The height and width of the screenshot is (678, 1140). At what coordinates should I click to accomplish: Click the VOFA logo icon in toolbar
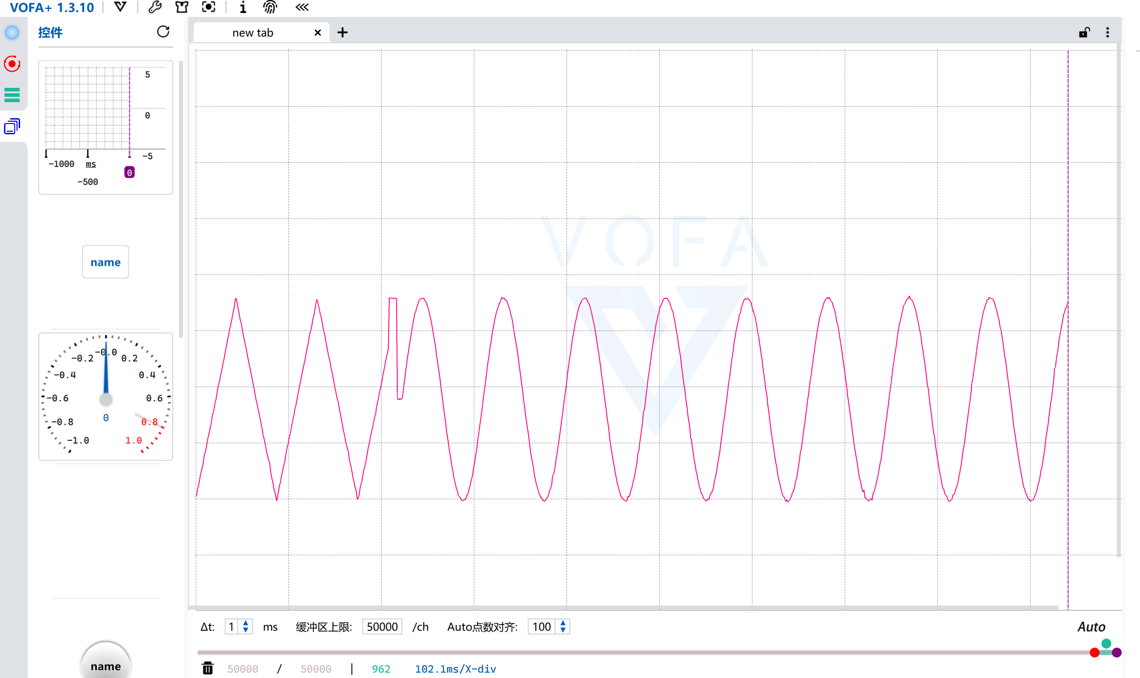click(120, 7)
